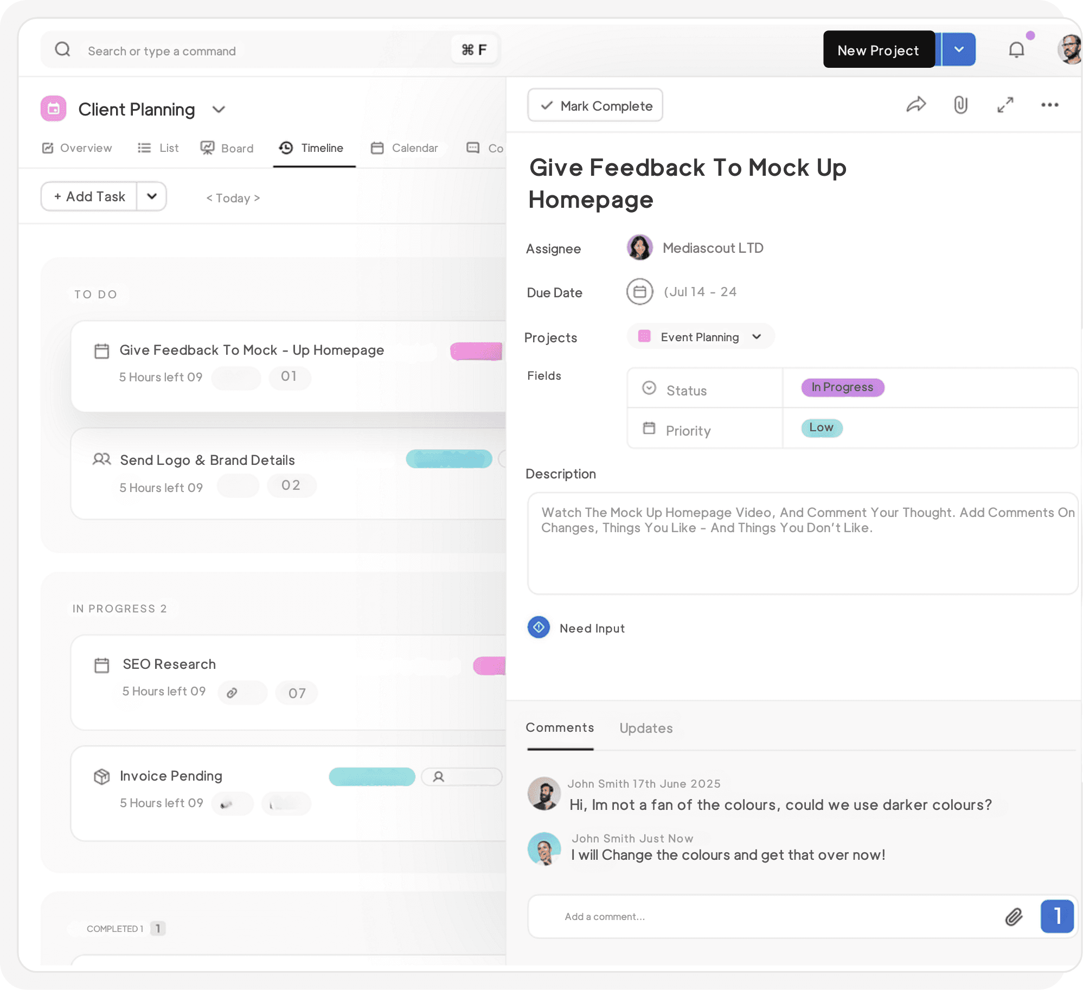Create a New Project

click(879, 50)
